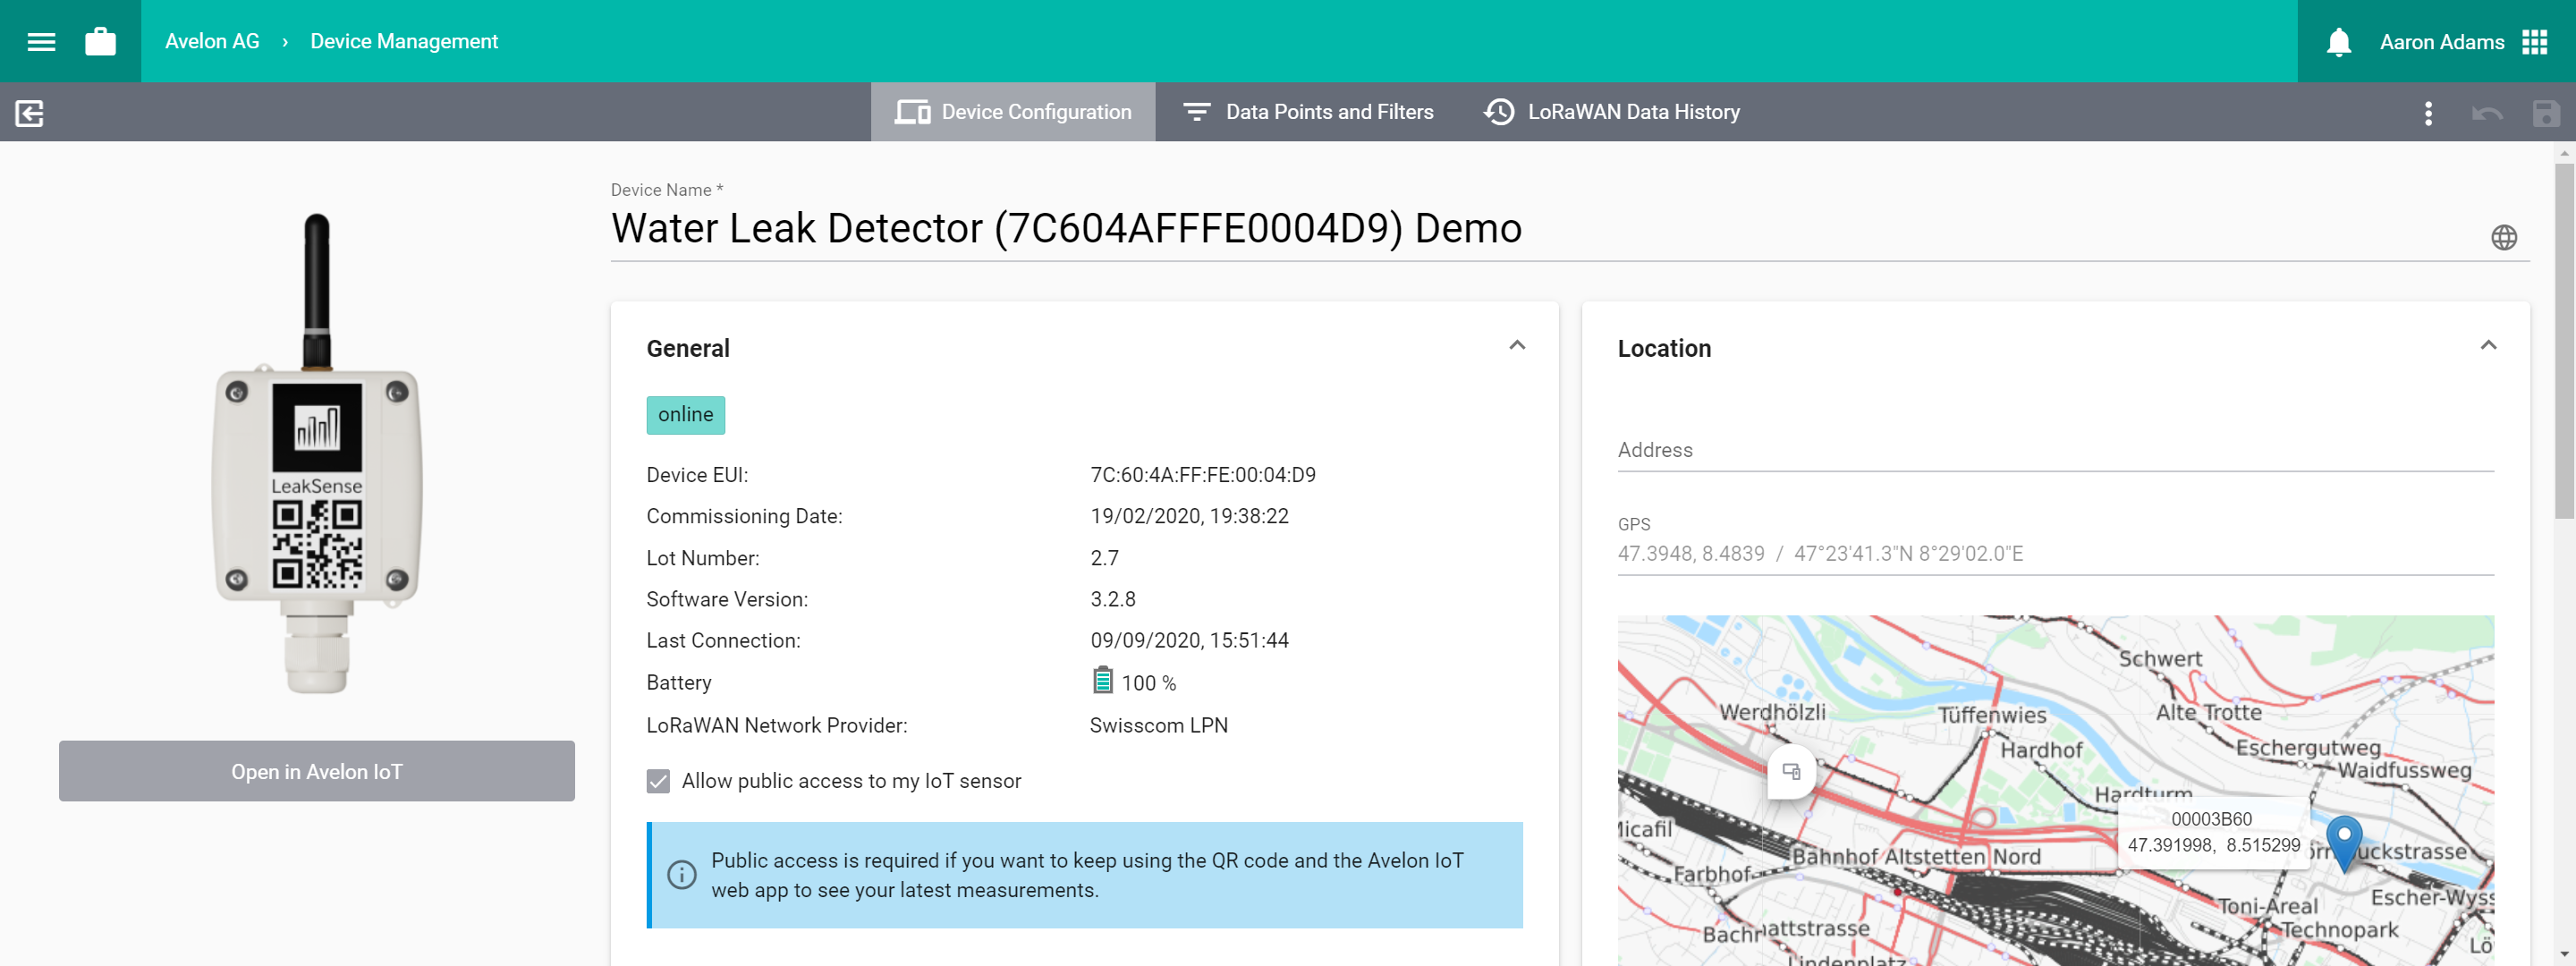Click the Location section heading

[1664, 348]
